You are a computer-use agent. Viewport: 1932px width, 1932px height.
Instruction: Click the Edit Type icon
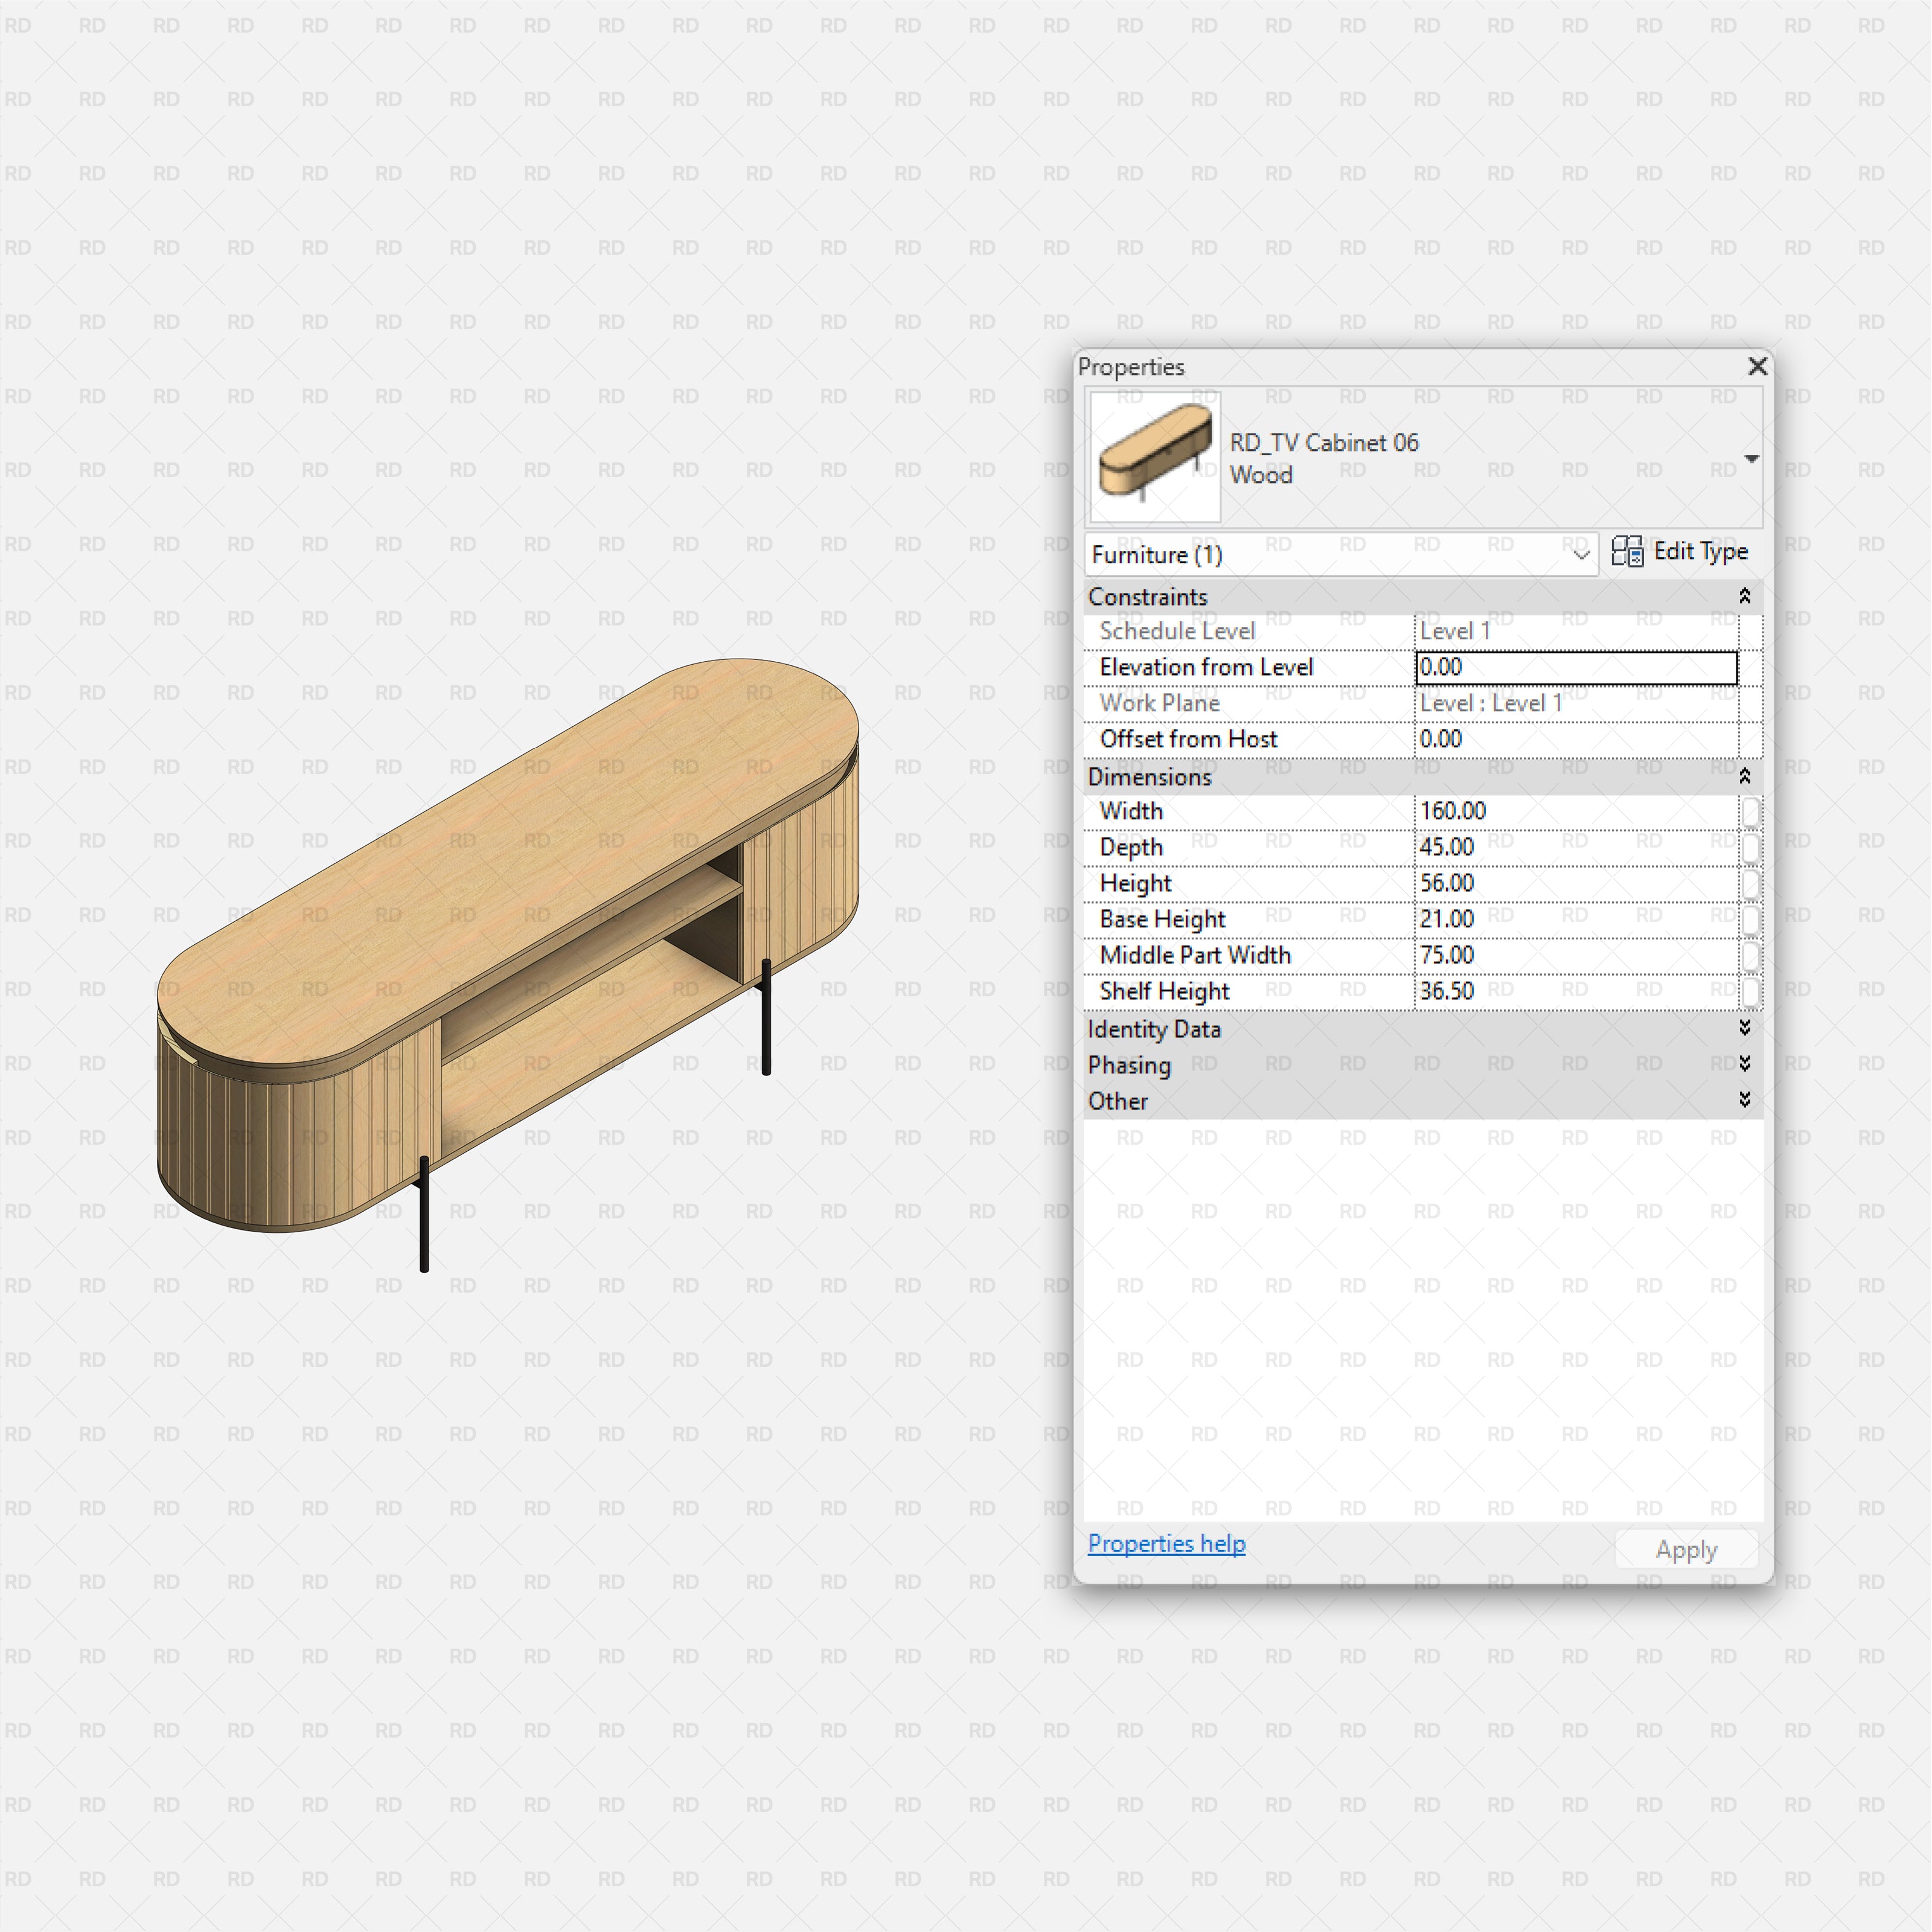(1627, 551)
